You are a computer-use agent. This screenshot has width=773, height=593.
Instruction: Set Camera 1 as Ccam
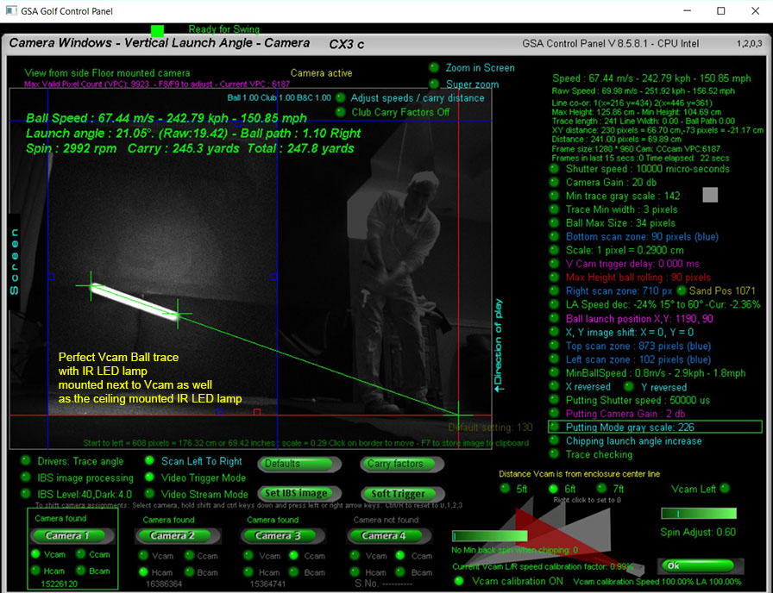point(81,554)
